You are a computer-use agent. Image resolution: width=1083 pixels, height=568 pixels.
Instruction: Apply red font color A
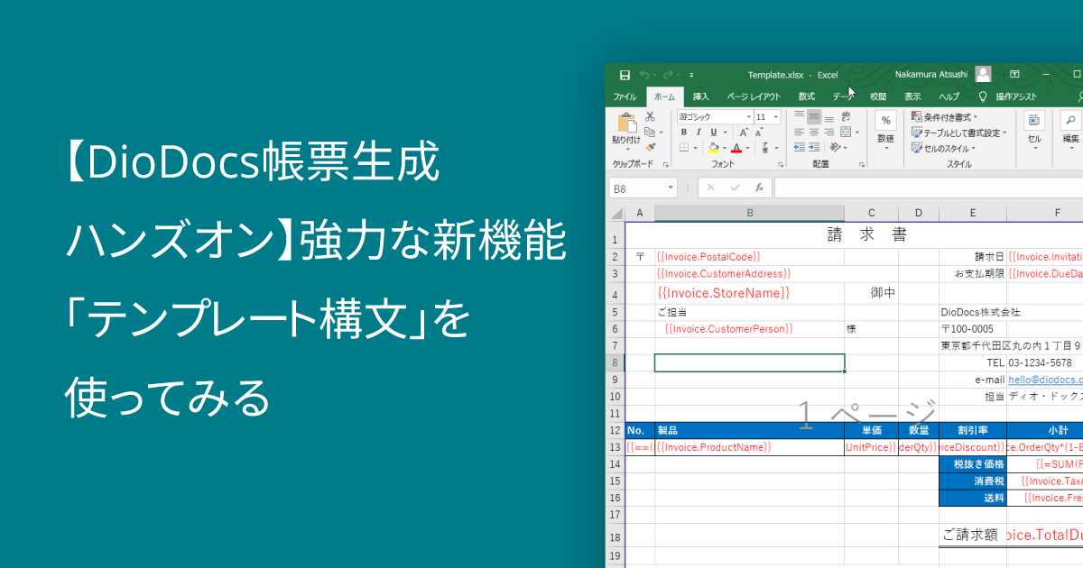pyautogui.click(x=736, y=148)
